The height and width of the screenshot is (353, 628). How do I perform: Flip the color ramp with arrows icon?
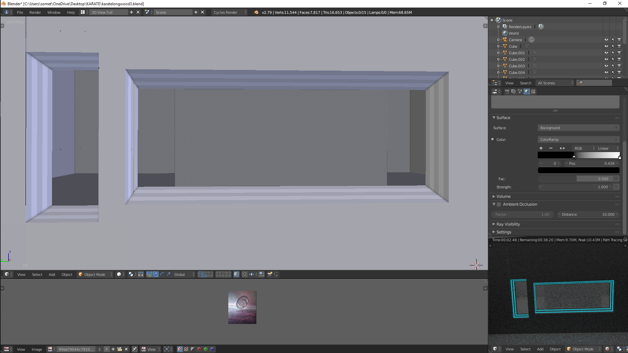562,148
